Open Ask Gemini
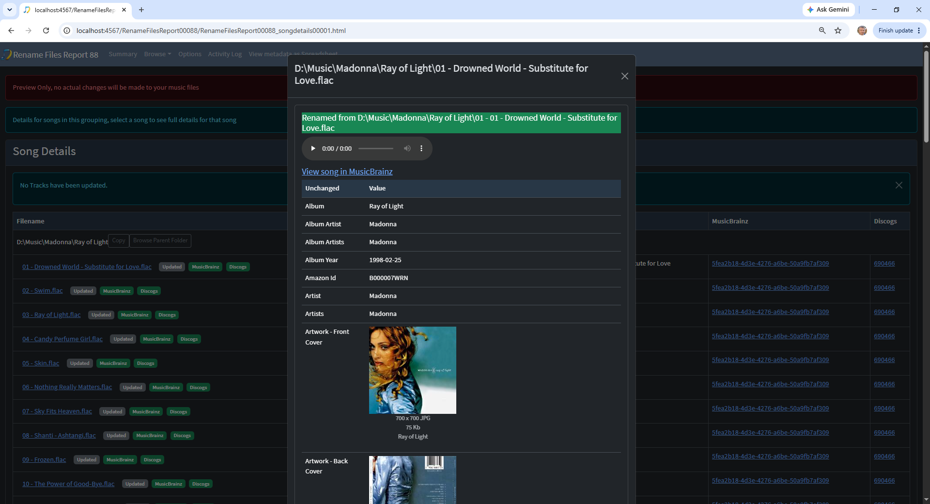 pyautogui.click(x=828, y=10)
